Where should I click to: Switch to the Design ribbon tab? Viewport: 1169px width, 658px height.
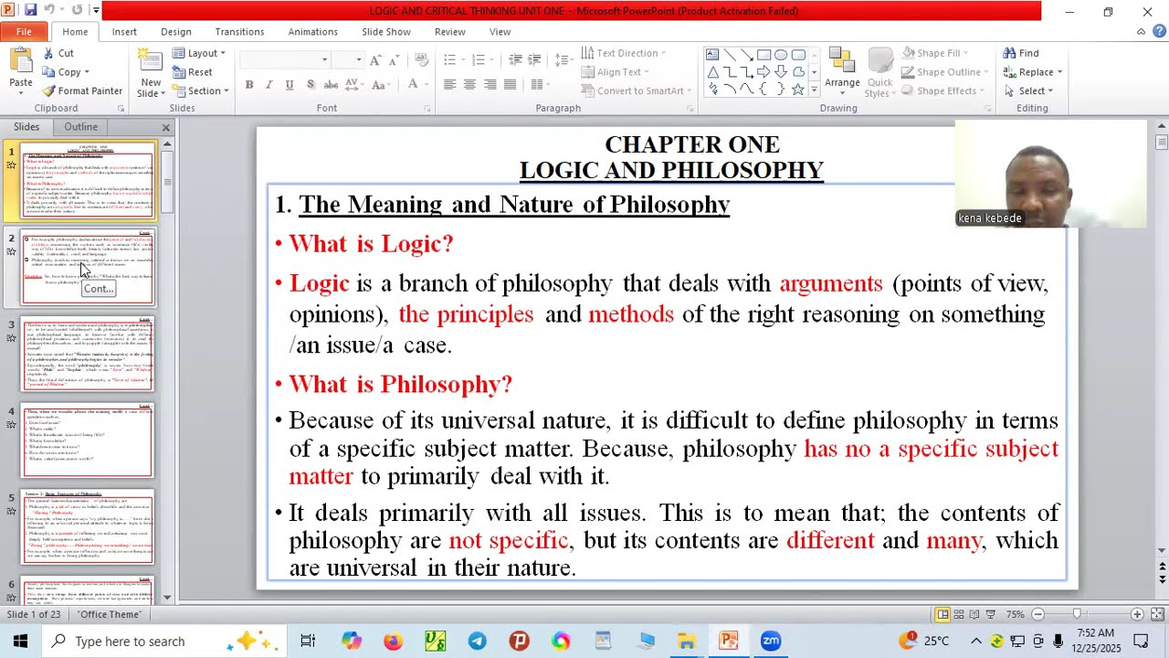pos(176,32)
